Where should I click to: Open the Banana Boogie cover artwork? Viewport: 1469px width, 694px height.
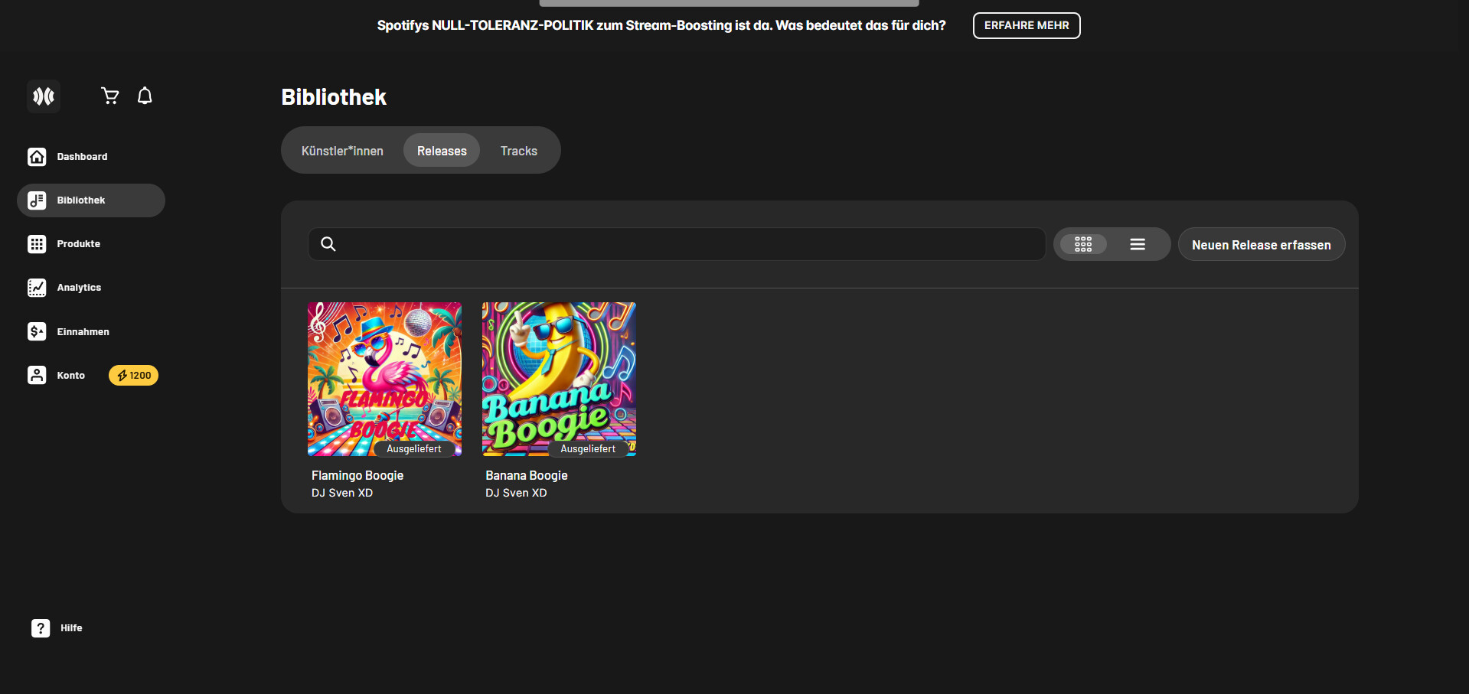[559, 380]
